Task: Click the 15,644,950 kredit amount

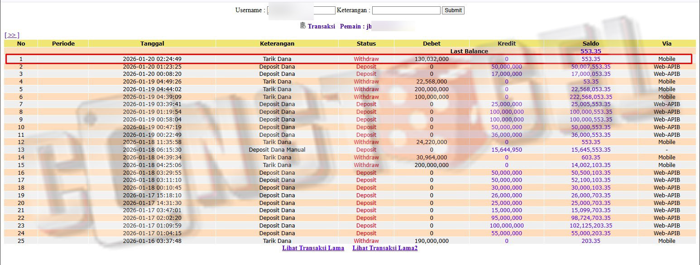Action: [506, 150]
